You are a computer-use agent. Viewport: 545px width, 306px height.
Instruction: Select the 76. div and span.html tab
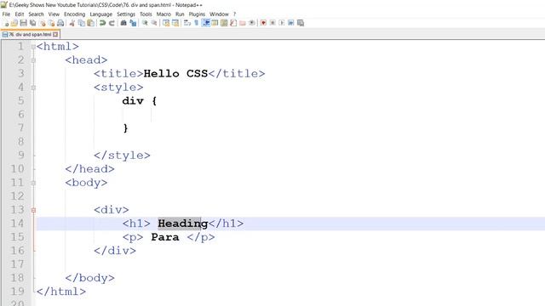pyautogui.click(x=30, y=34)
